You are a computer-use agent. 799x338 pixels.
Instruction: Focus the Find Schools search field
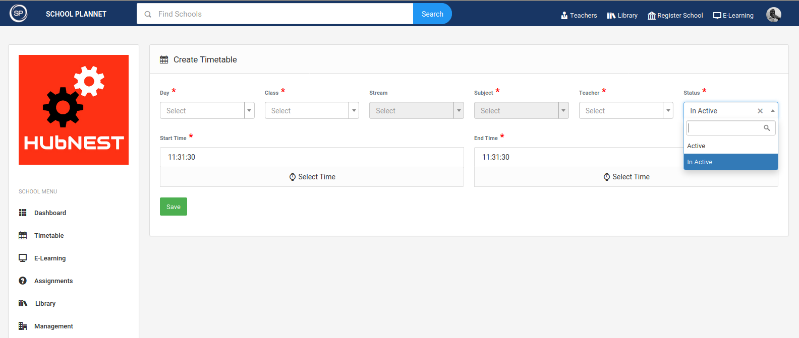pos(275,14)
